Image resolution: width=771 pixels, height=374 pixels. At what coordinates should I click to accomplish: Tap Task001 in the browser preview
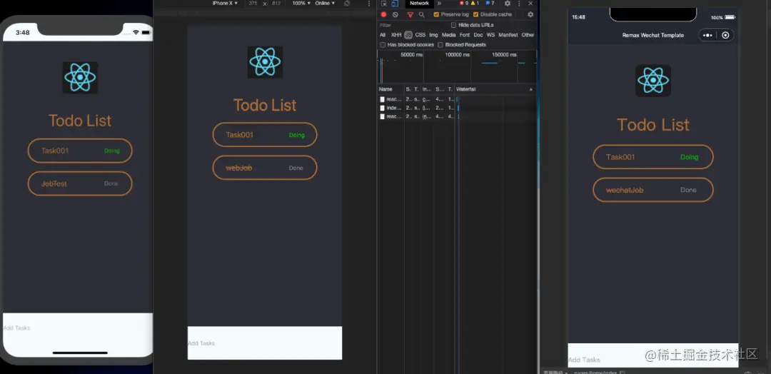[265, 135]
